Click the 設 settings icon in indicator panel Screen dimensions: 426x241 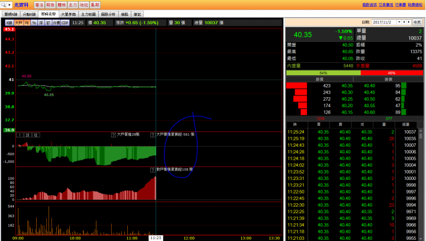tap(28, 135)
